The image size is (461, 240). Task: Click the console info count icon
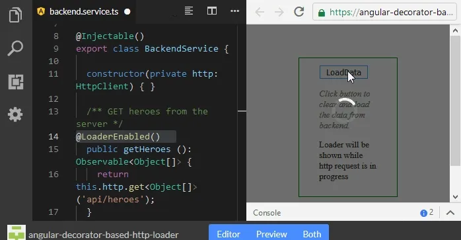423,213
